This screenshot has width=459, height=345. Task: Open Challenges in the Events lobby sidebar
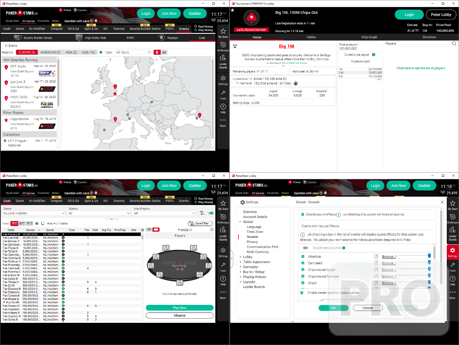click(223, 47)
